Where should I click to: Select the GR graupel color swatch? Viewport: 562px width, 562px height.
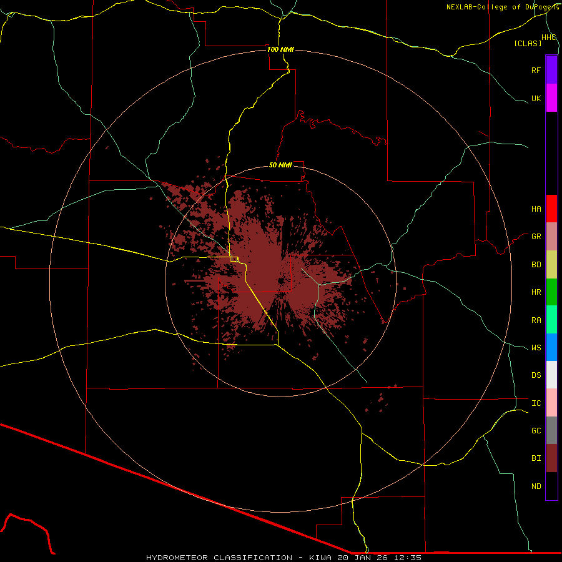[551, 237]
